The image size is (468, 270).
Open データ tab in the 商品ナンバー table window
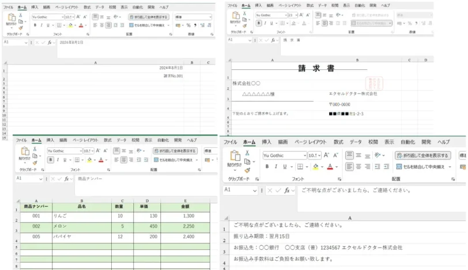[122, 140]
